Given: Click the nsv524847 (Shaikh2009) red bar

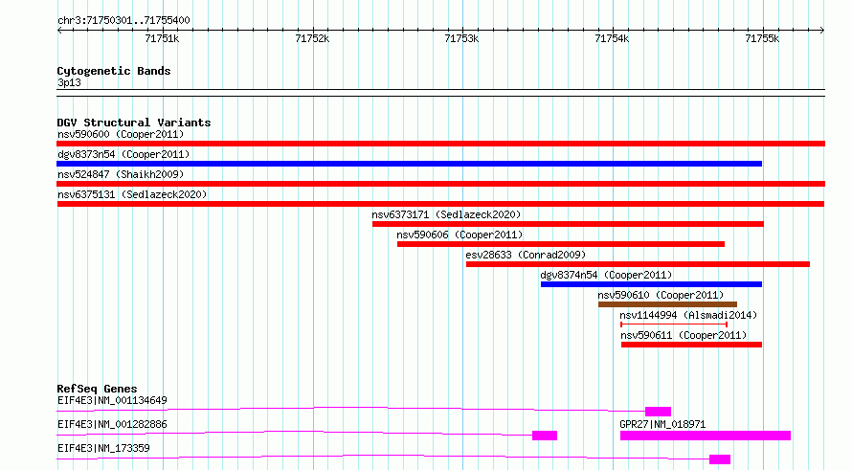Looking at the screenshot, I should [440, 184].
